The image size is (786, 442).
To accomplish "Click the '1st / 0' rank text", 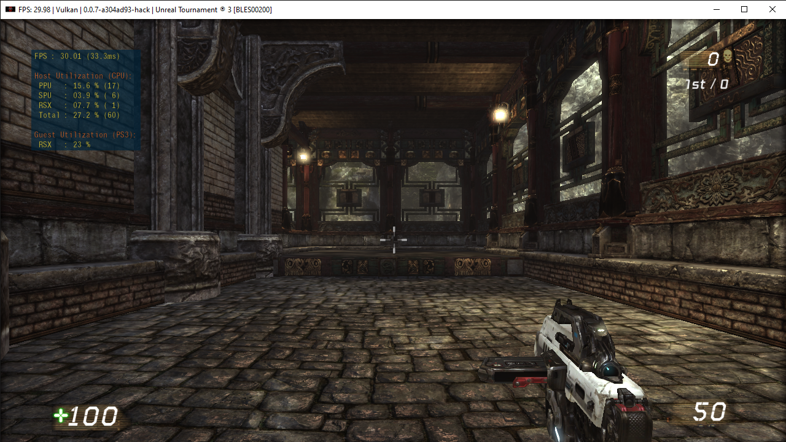I will [x=707, y=85].
